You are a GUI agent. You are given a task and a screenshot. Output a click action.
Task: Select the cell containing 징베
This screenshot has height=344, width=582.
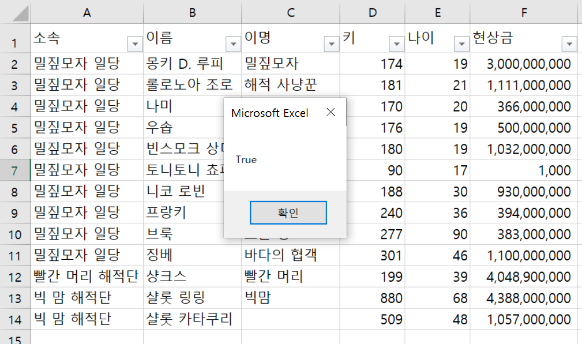pos(193,255)
